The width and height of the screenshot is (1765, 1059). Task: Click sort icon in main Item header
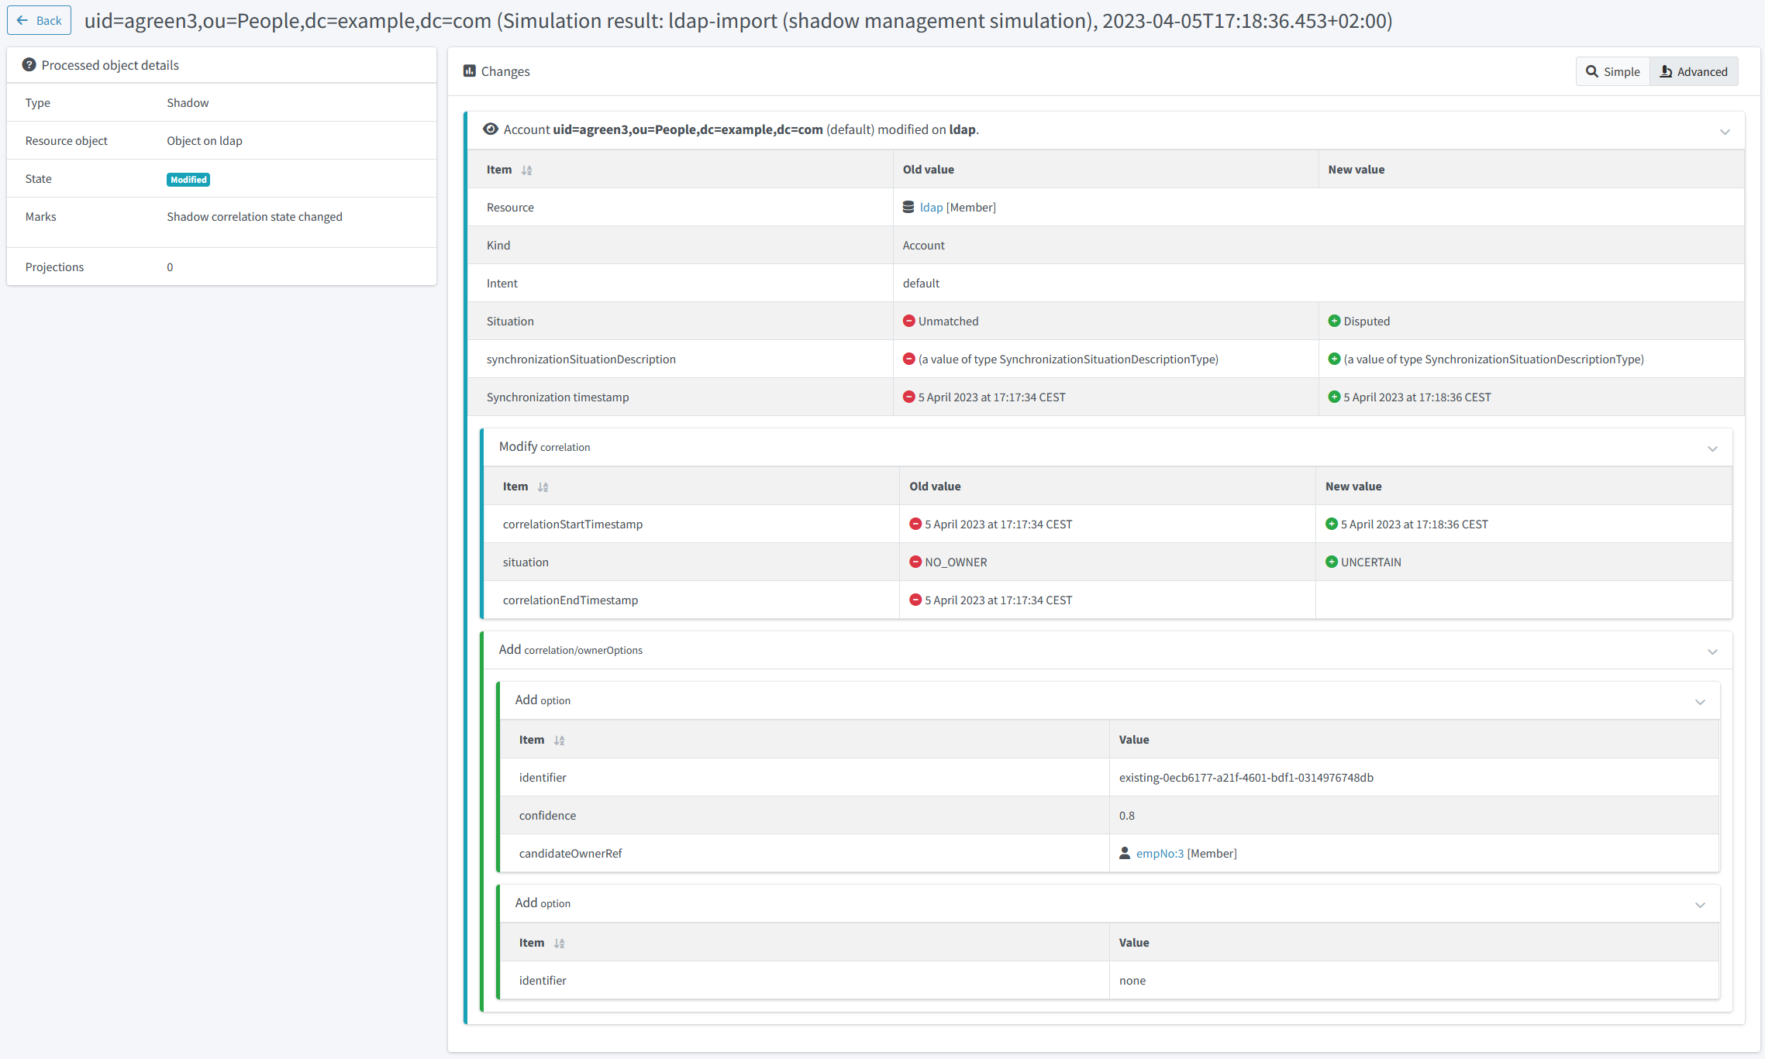(527, 170)
